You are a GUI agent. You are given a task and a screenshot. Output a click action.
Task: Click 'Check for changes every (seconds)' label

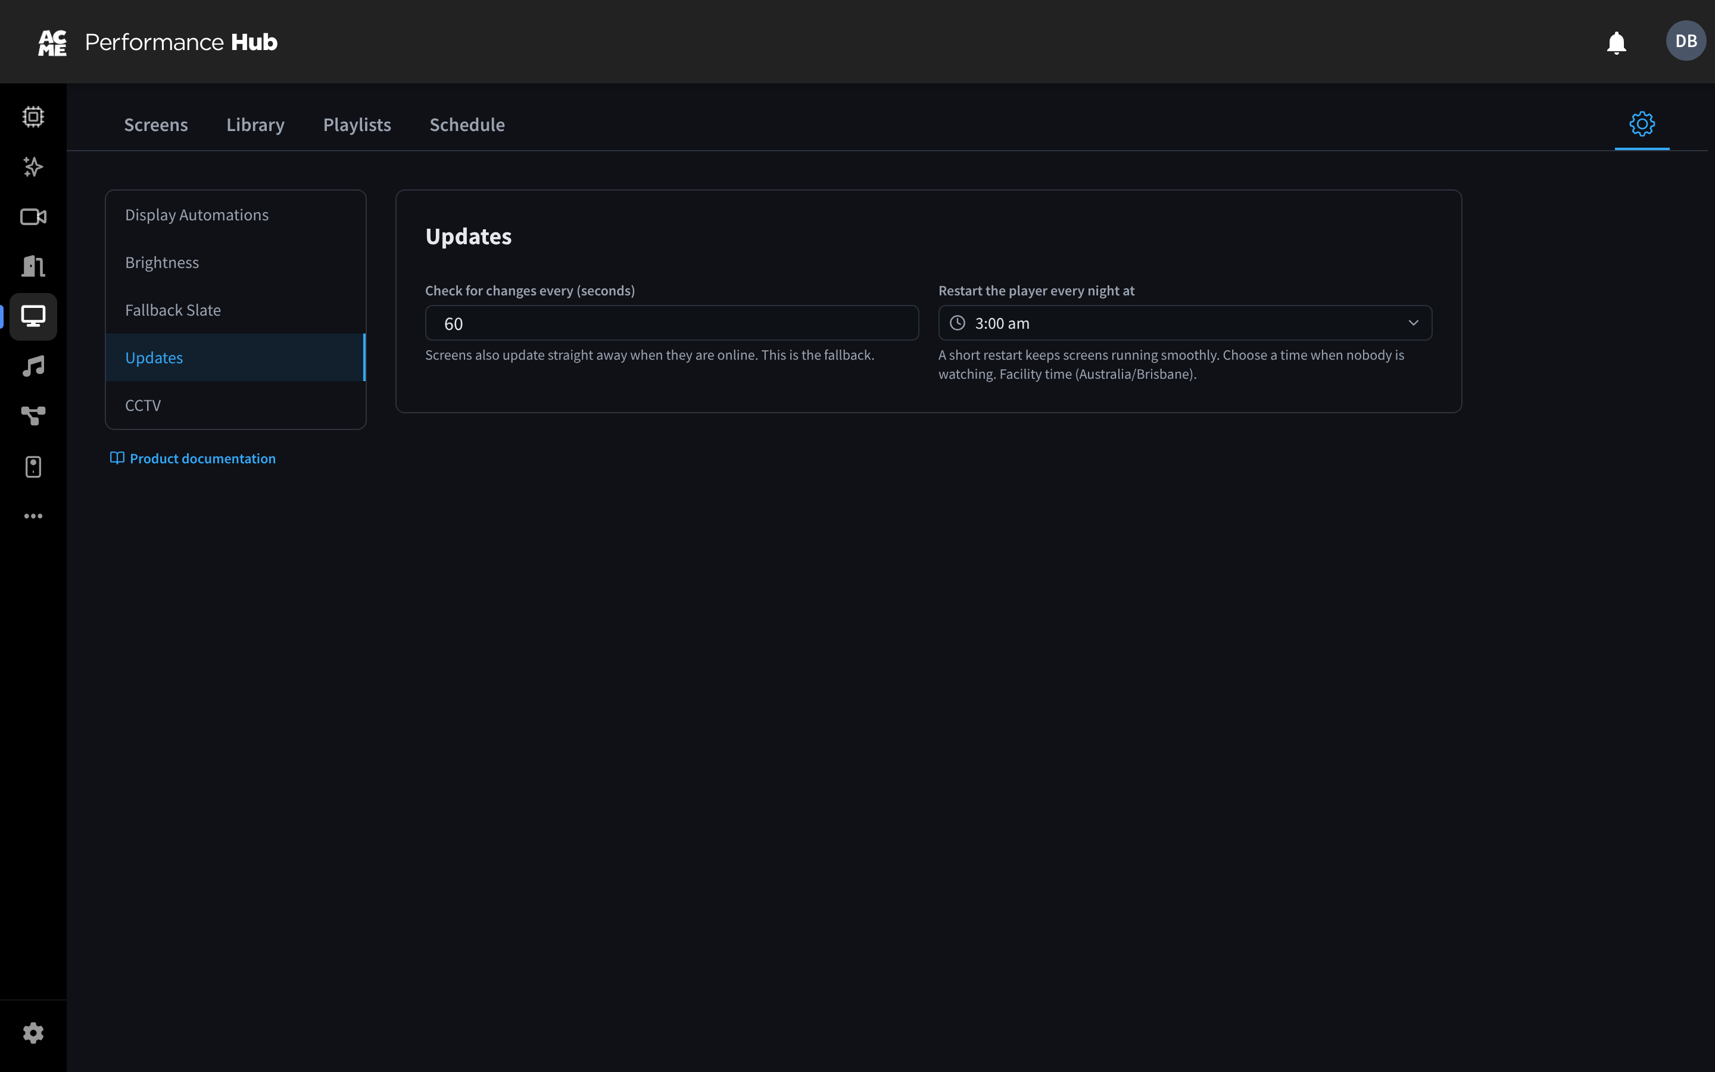[x=530, y=291]
